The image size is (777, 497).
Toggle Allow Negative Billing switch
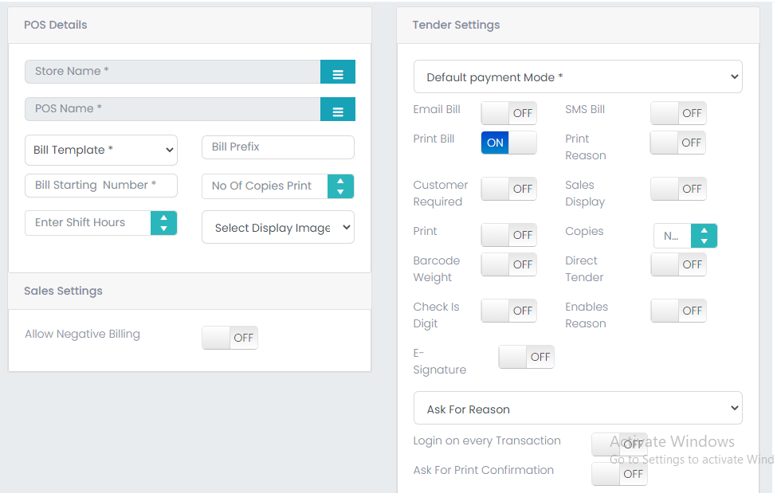[230, 338]
